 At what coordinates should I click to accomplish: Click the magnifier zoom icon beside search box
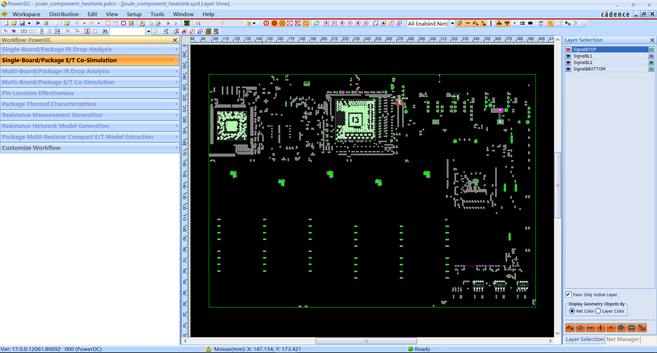coord(156,31)
